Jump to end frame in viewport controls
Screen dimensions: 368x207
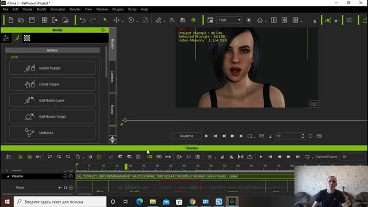tap(241, 136)
